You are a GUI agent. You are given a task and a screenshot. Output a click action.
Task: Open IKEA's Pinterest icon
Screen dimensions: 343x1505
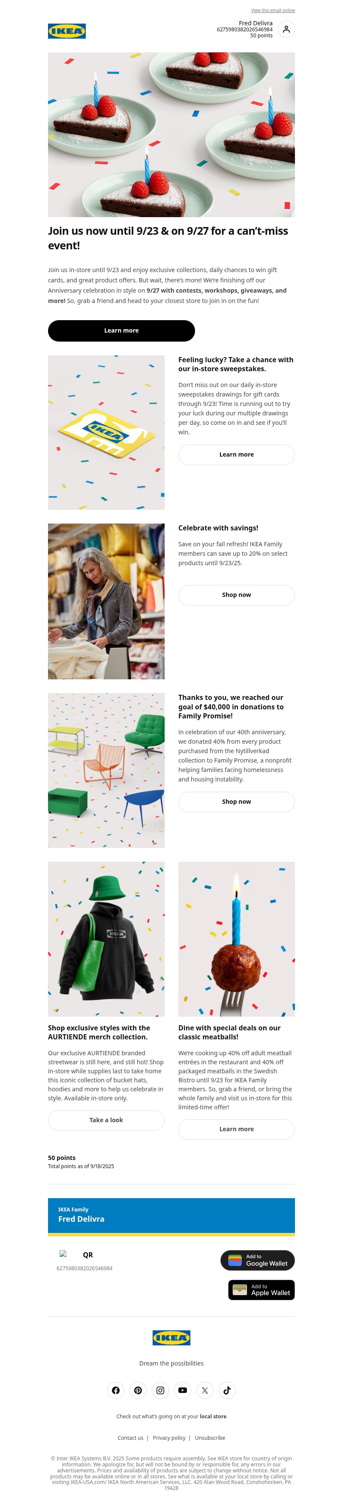point(138,1390)
